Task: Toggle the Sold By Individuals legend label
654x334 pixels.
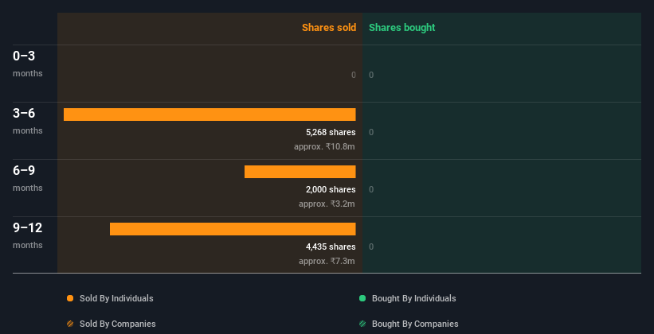Action: click(x=116, y=298)
